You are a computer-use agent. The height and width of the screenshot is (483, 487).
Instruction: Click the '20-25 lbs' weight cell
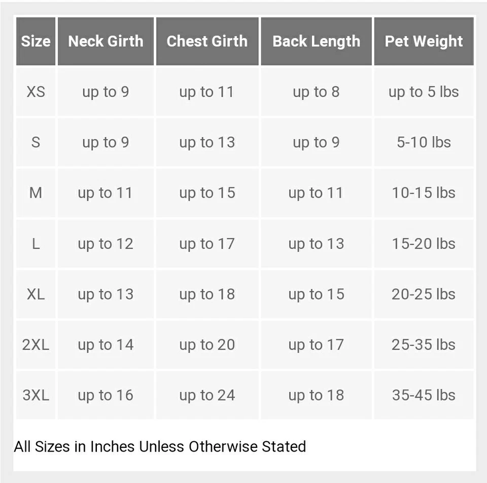(424, 294)
